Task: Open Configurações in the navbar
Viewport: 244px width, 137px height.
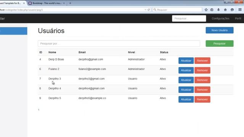Action: [x=220, y=19]
